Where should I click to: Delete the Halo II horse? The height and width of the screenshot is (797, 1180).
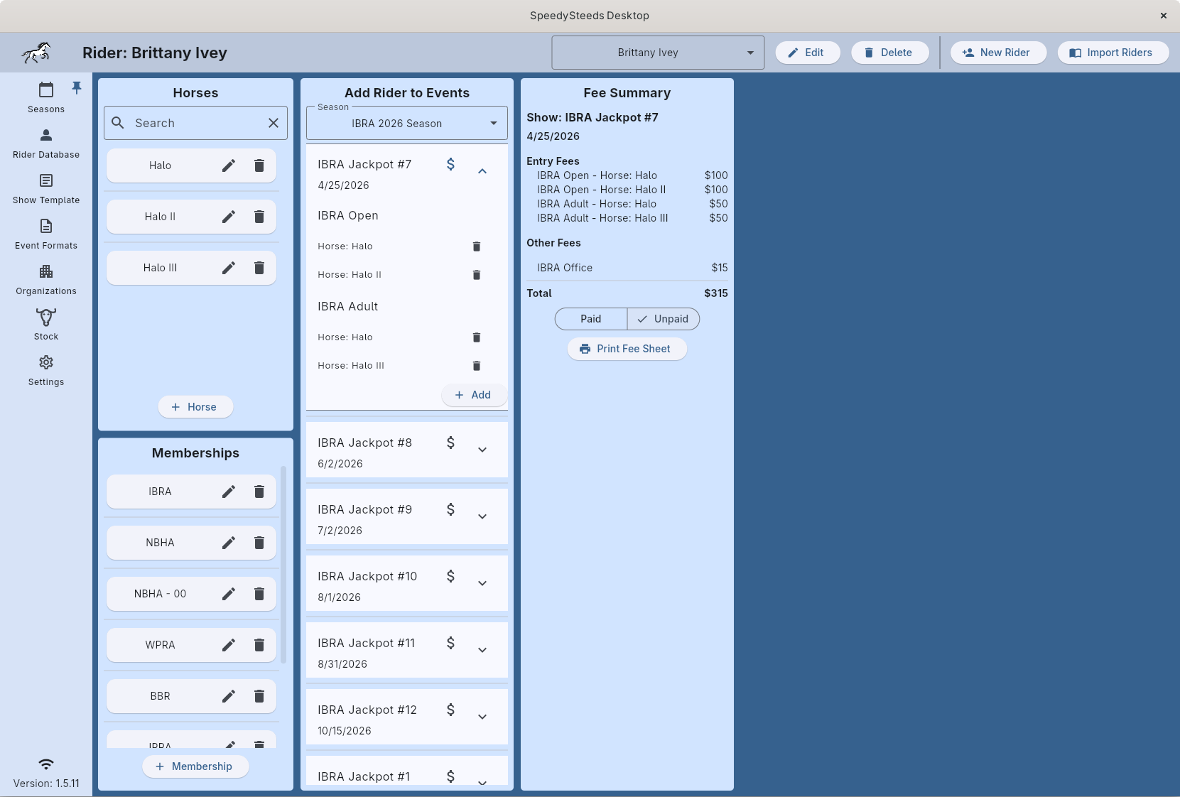coord(259,217)
